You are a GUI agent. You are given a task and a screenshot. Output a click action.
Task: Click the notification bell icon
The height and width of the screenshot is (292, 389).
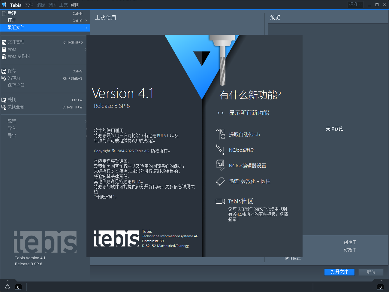pos(8,287)
